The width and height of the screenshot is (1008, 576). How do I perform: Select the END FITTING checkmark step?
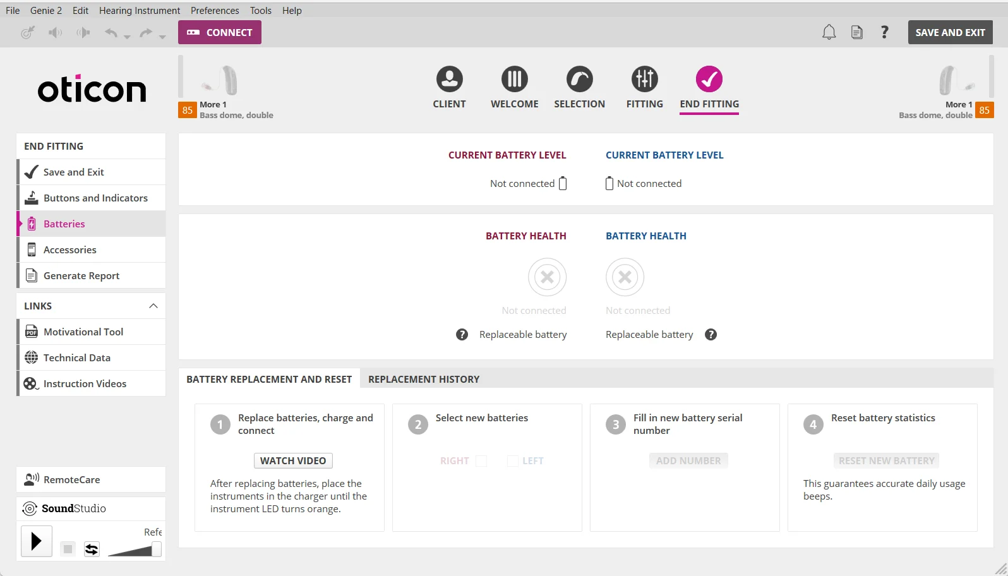pos(709,79)
